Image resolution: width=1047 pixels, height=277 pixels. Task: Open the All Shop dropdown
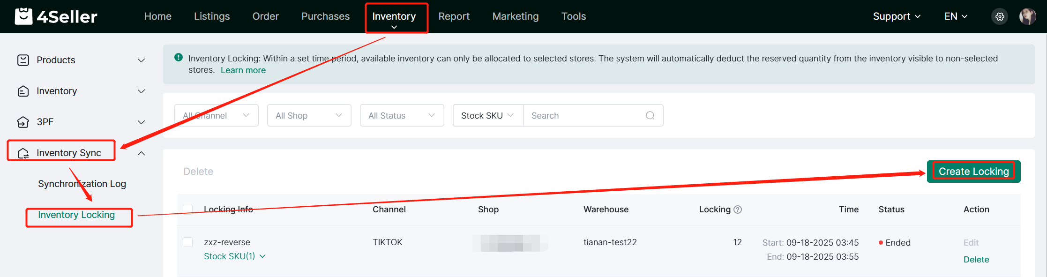click(x=309, y=115)
